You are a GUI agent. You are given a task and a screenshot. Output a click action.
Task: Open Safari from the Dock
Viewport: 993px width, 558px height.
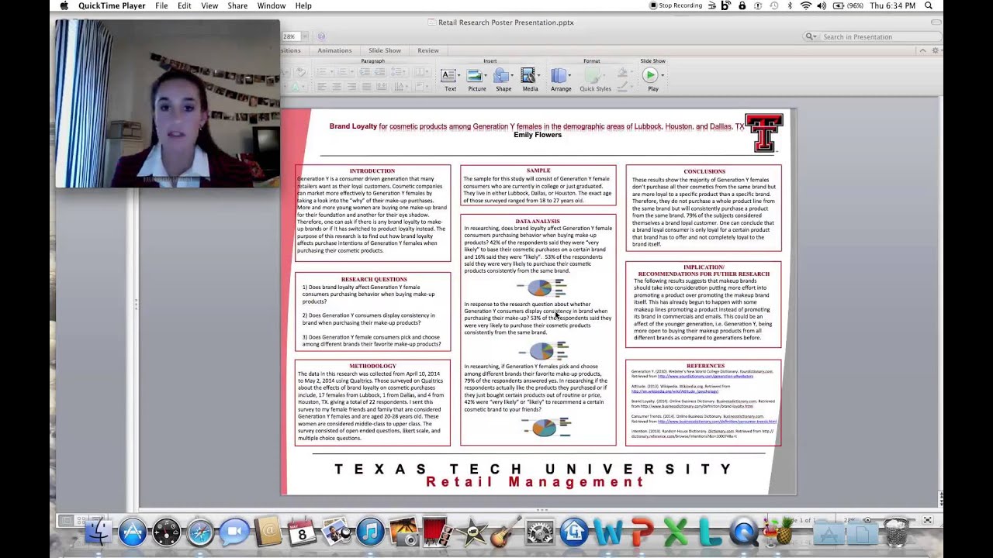pos(200,532)
